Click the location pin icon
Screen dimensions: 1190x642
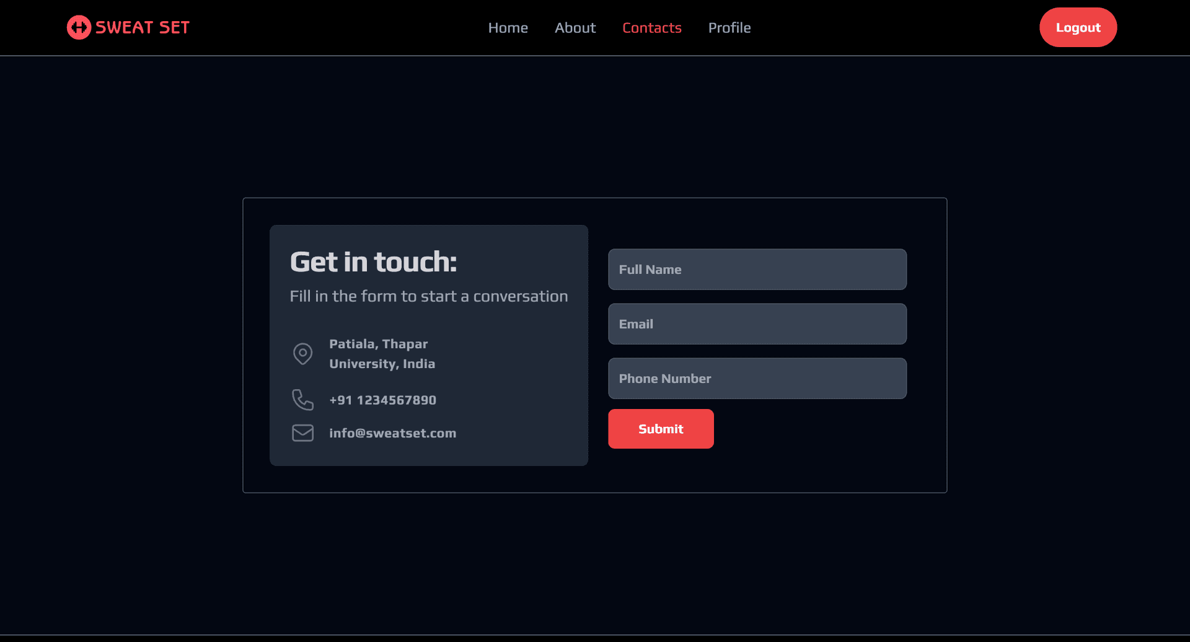(x=302, y=354)
